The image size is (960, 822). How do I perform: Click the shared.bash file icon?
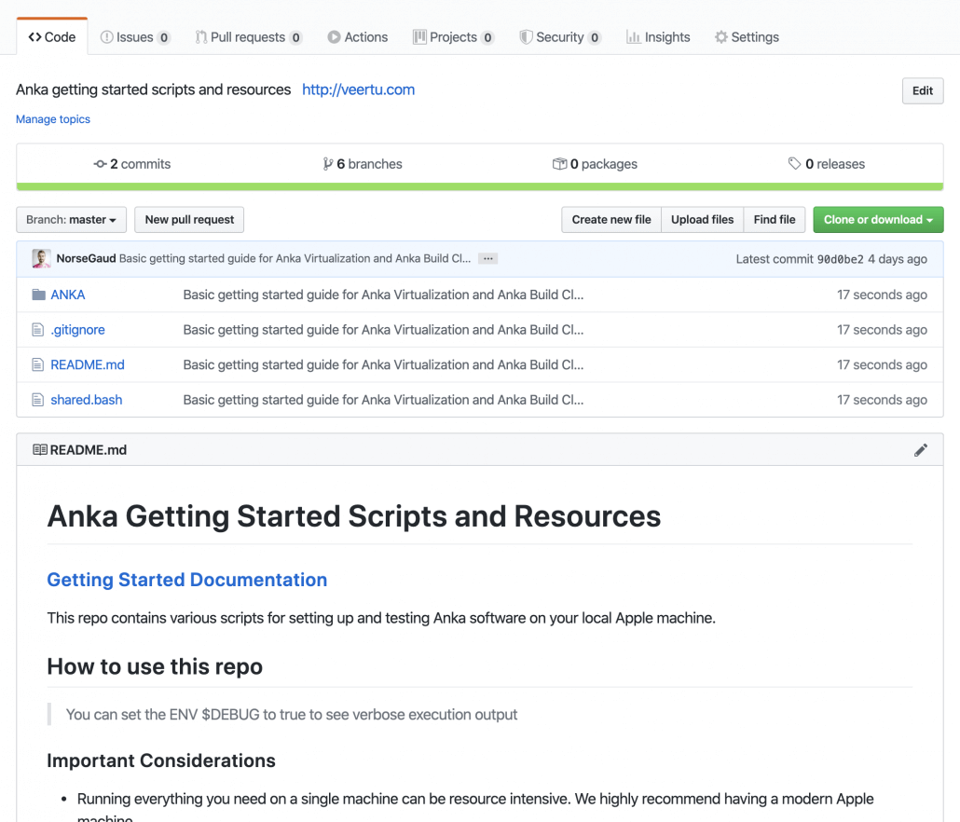tap(38, 400)
